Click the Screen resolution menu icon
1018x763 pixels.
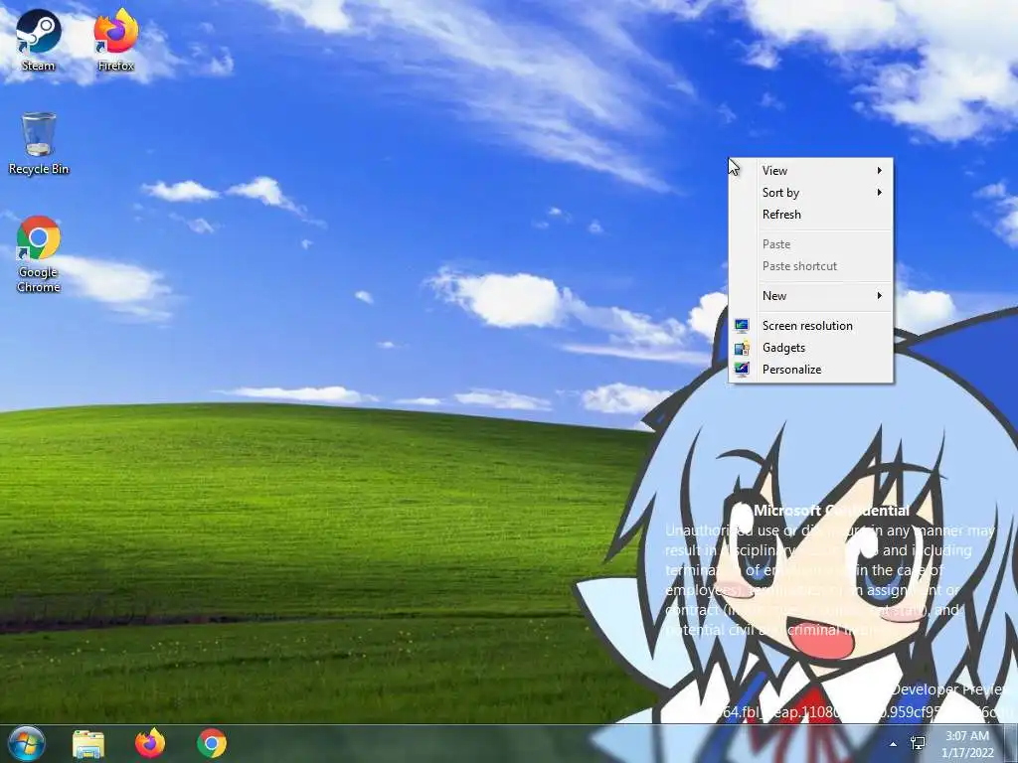click(742, 326)
